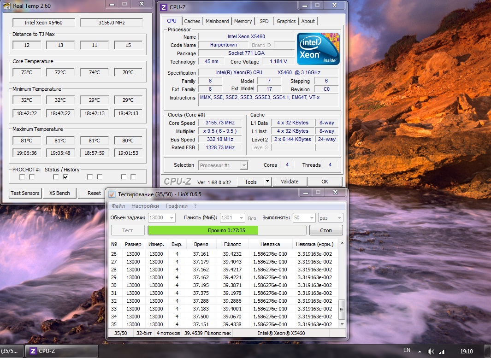Open the Память (МиБ) 1301 dropdown

(x=241, y=218)
